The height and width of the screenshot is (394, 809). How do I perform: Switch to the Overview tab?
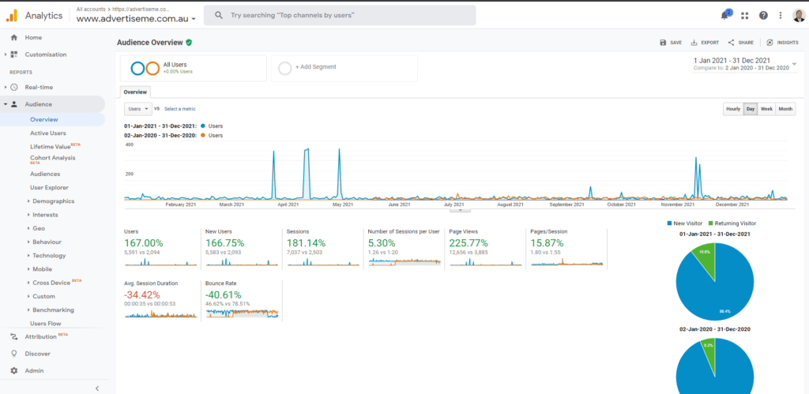point(135,92)
